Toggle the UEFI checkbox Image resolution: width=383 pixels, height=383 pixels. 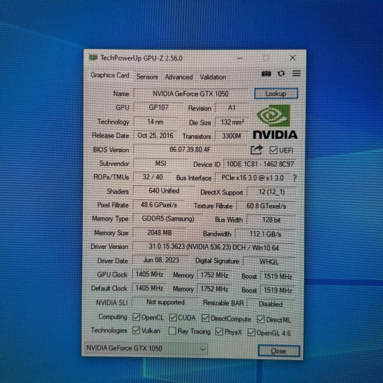click(274, 150)
